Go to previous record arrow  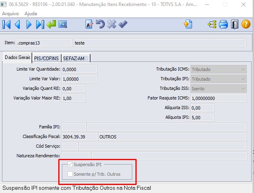(18, 24)
